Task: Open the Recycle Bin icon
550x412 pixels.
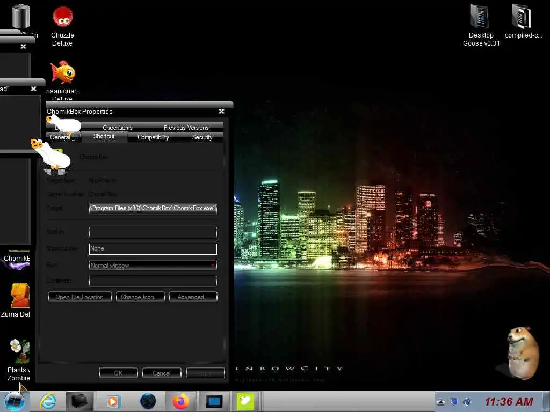Action: tap(21, 16)
